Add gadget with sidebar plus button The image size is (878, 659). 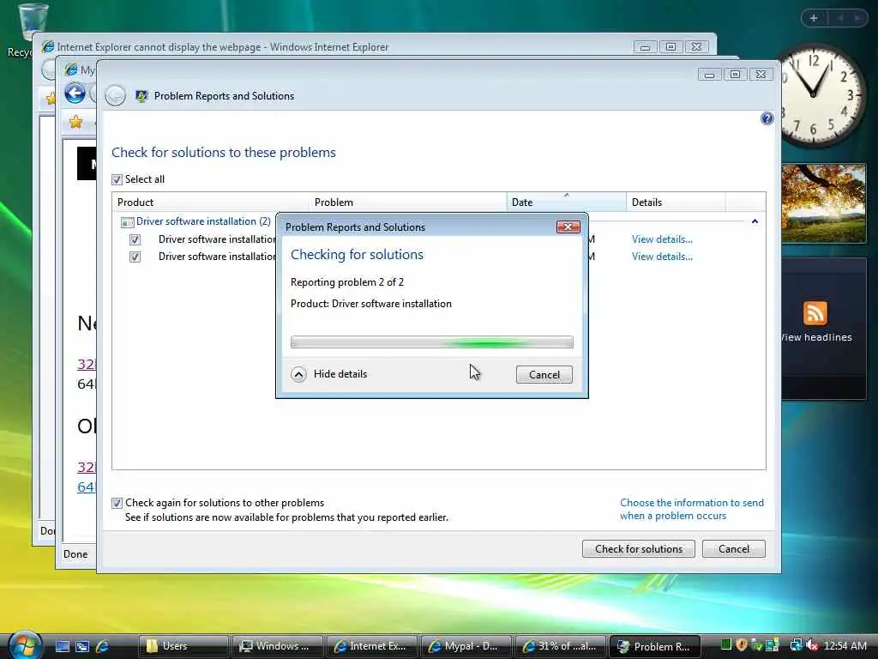[x=814, y=18]
